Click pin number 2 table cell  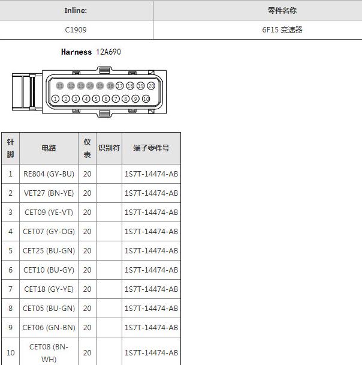[x=10, y=193]
